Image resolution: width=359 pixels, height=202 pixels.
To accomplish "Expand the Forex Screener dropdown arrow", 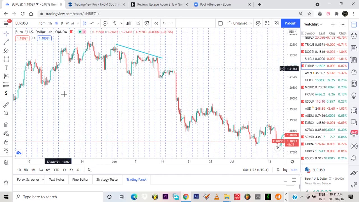I will 43,180.
